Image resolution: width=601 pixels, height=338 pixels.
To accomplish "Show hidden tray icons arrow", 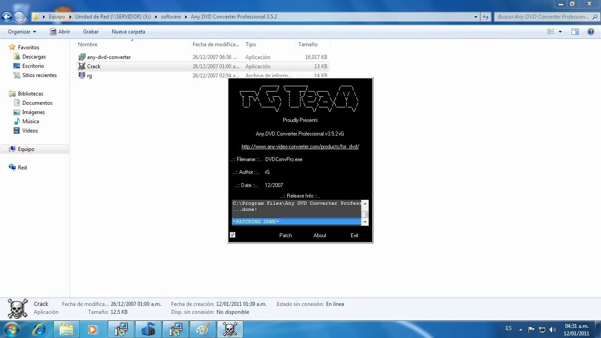I will click(x=520, y=329).
